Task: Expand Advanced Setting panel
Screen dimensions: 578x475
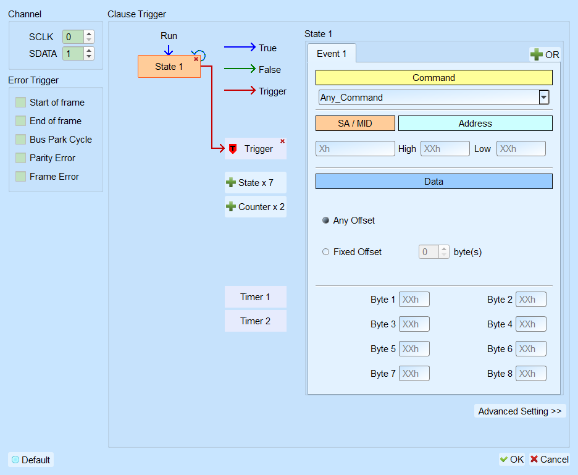Action: pos(520,411)
